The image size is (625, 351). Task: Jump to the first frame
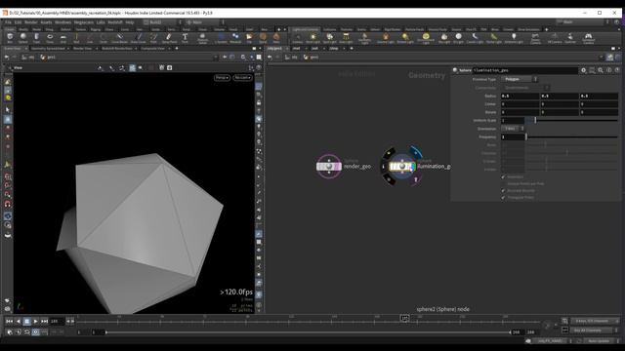pos(9,321)
